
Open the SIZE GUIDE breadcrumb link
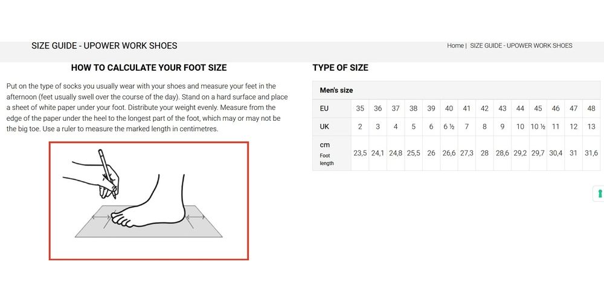point(521,46)
